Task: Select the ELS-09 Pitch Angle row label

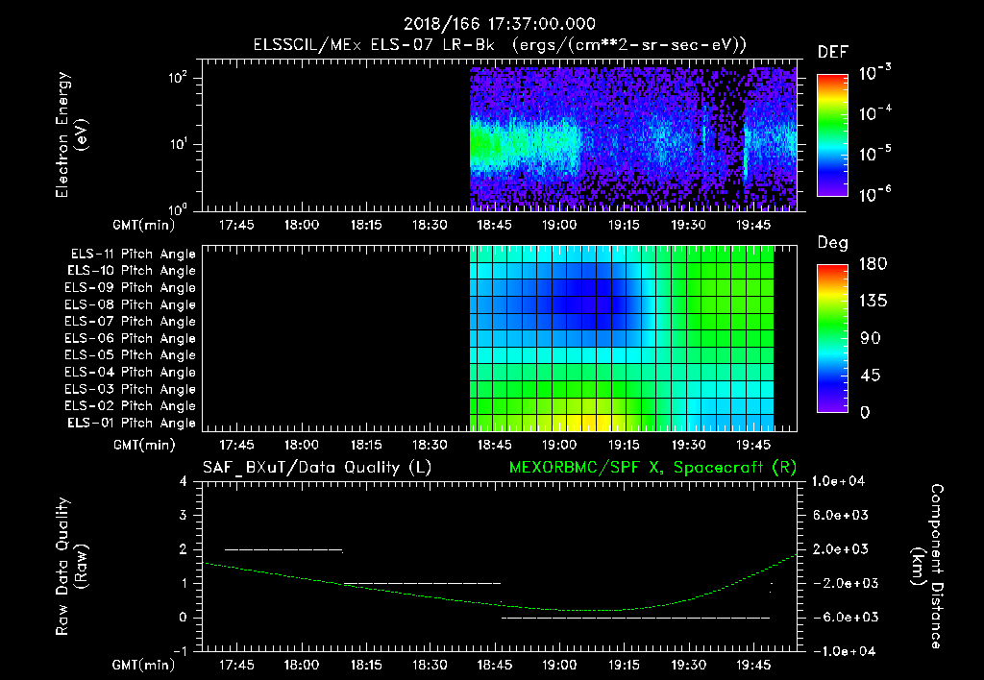Action: 130,288
